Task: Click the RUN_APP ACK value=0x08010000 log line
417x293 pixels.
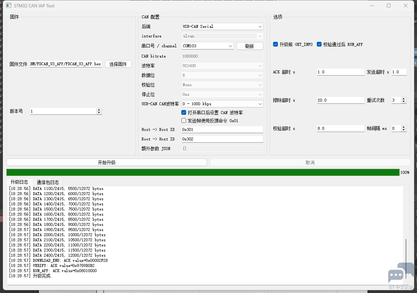Action: 53,271
